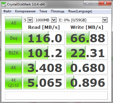
Task: Close the CrystalDiskMark window
Action: point(105,3)
